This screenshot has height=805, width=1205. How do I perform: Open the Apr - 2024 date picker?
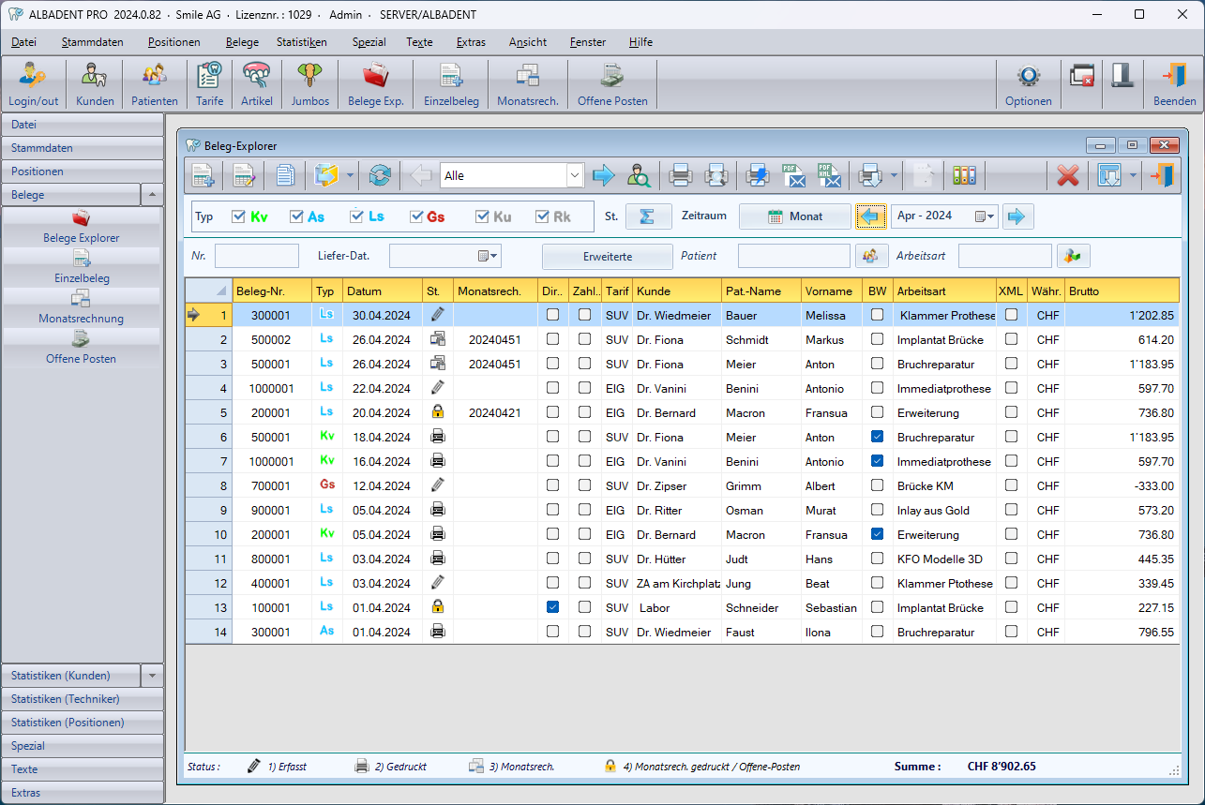tap(984, 216)
